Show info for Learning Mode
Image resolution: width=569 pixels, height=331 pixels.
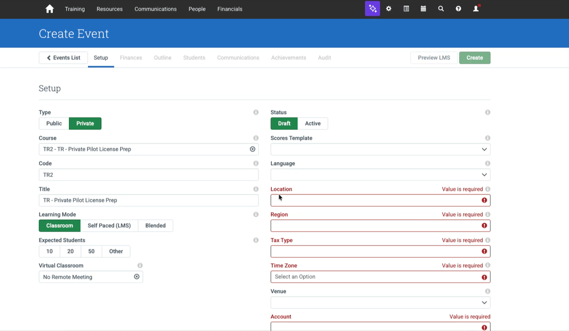pos(256,215)
